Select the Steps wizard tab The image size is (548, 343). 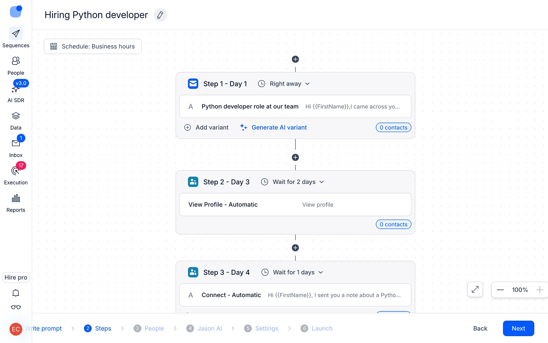click(x=98, y=328)
